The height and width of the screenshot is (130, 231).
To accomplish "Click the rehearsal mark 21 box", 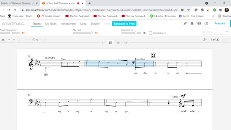I will tap(153, 56).
